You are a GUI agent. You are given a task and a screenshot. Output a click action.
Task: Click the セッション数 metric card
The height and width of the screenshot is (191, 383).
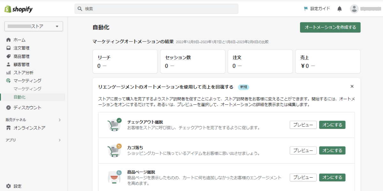tap(193, 61)
